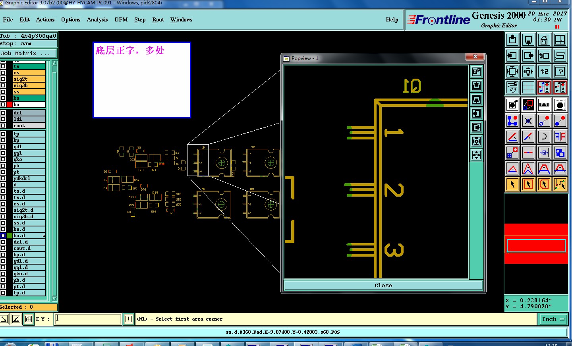The width and height of the screenshot is (572, 346).
Task: Select the ldi layer name
Action: click(29, 119)
